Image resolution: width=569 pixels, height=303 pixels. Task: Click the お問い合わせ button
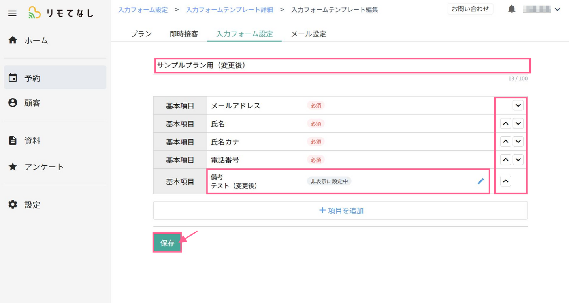pos(470,9)
